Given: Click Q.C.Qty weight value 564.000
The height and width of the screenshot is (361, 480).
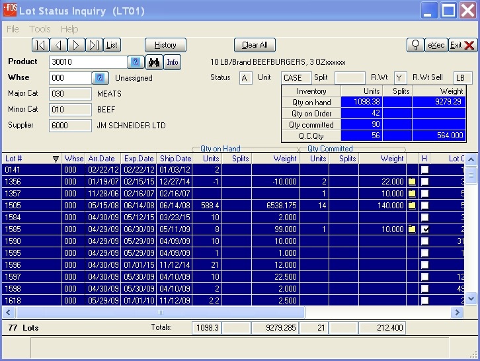Looking at the screenshot, I should click(x=439, y=136).
